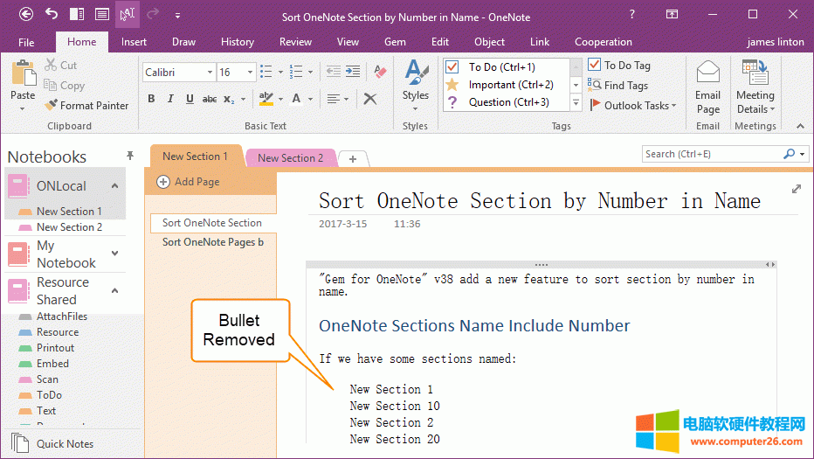Increase indent using the indent icon
The height and width of the screenshot is (459, 814).
coord(352,72)
